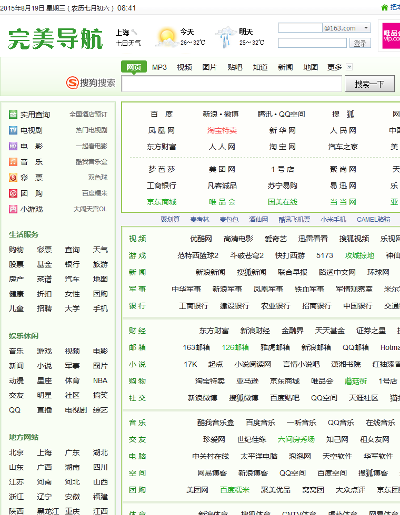
Task: Open the green 126邮箱 link
Action: point(236,347)
